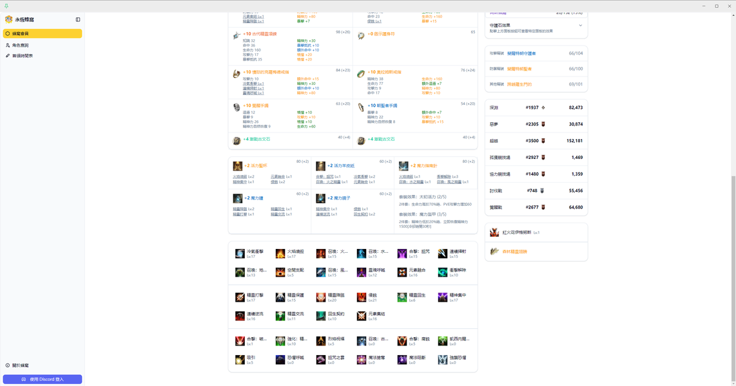This screenshot has height=386, width=736.
Task: Click the +2 魔力鏡子 item icon
Action: (x=320, y=198)
